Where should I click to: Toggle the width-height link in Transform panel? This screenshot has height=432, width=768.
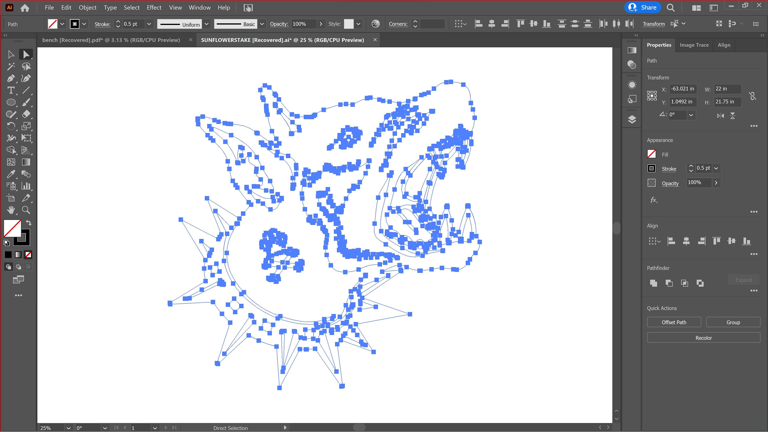click(x=753, y=95)
